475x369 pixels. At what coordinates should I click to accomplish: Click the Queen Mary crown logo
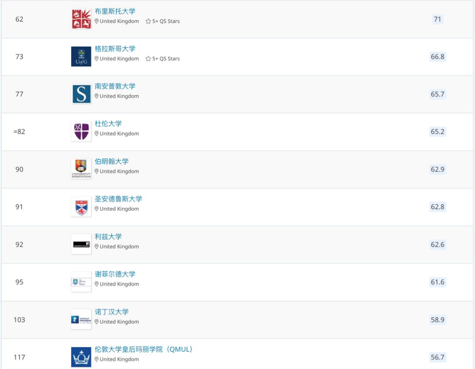click(81, 357)
